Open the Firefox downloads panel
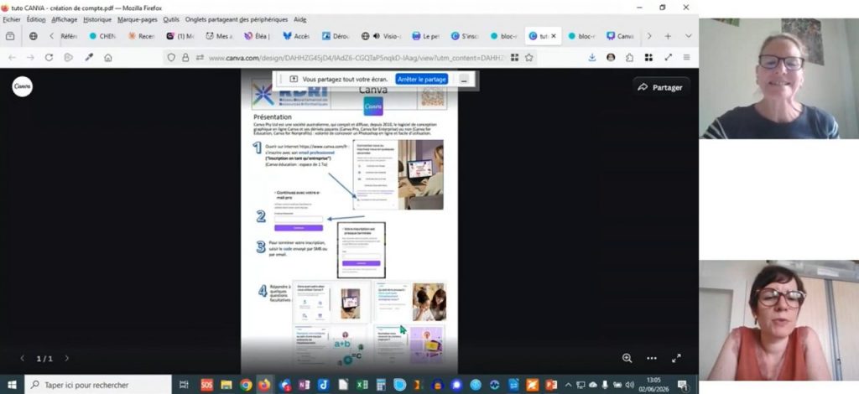 591,58
